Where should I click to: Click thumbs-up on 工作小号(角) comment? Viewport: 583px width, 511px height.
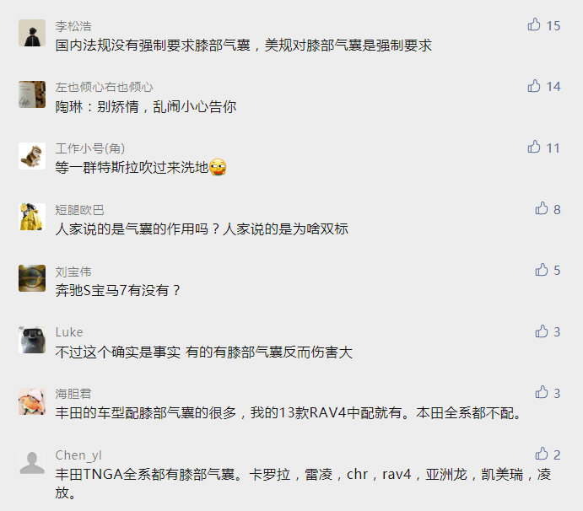[x=534, y=148]
